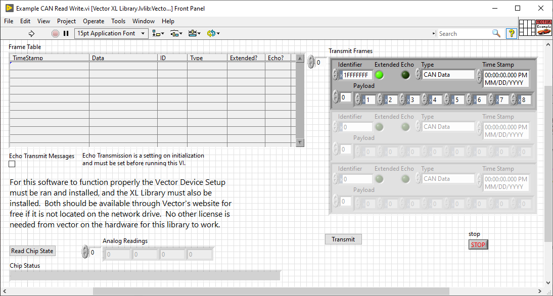
Task: Click the Frame Table scroll down arrow
Action: [x=300, y=142]
